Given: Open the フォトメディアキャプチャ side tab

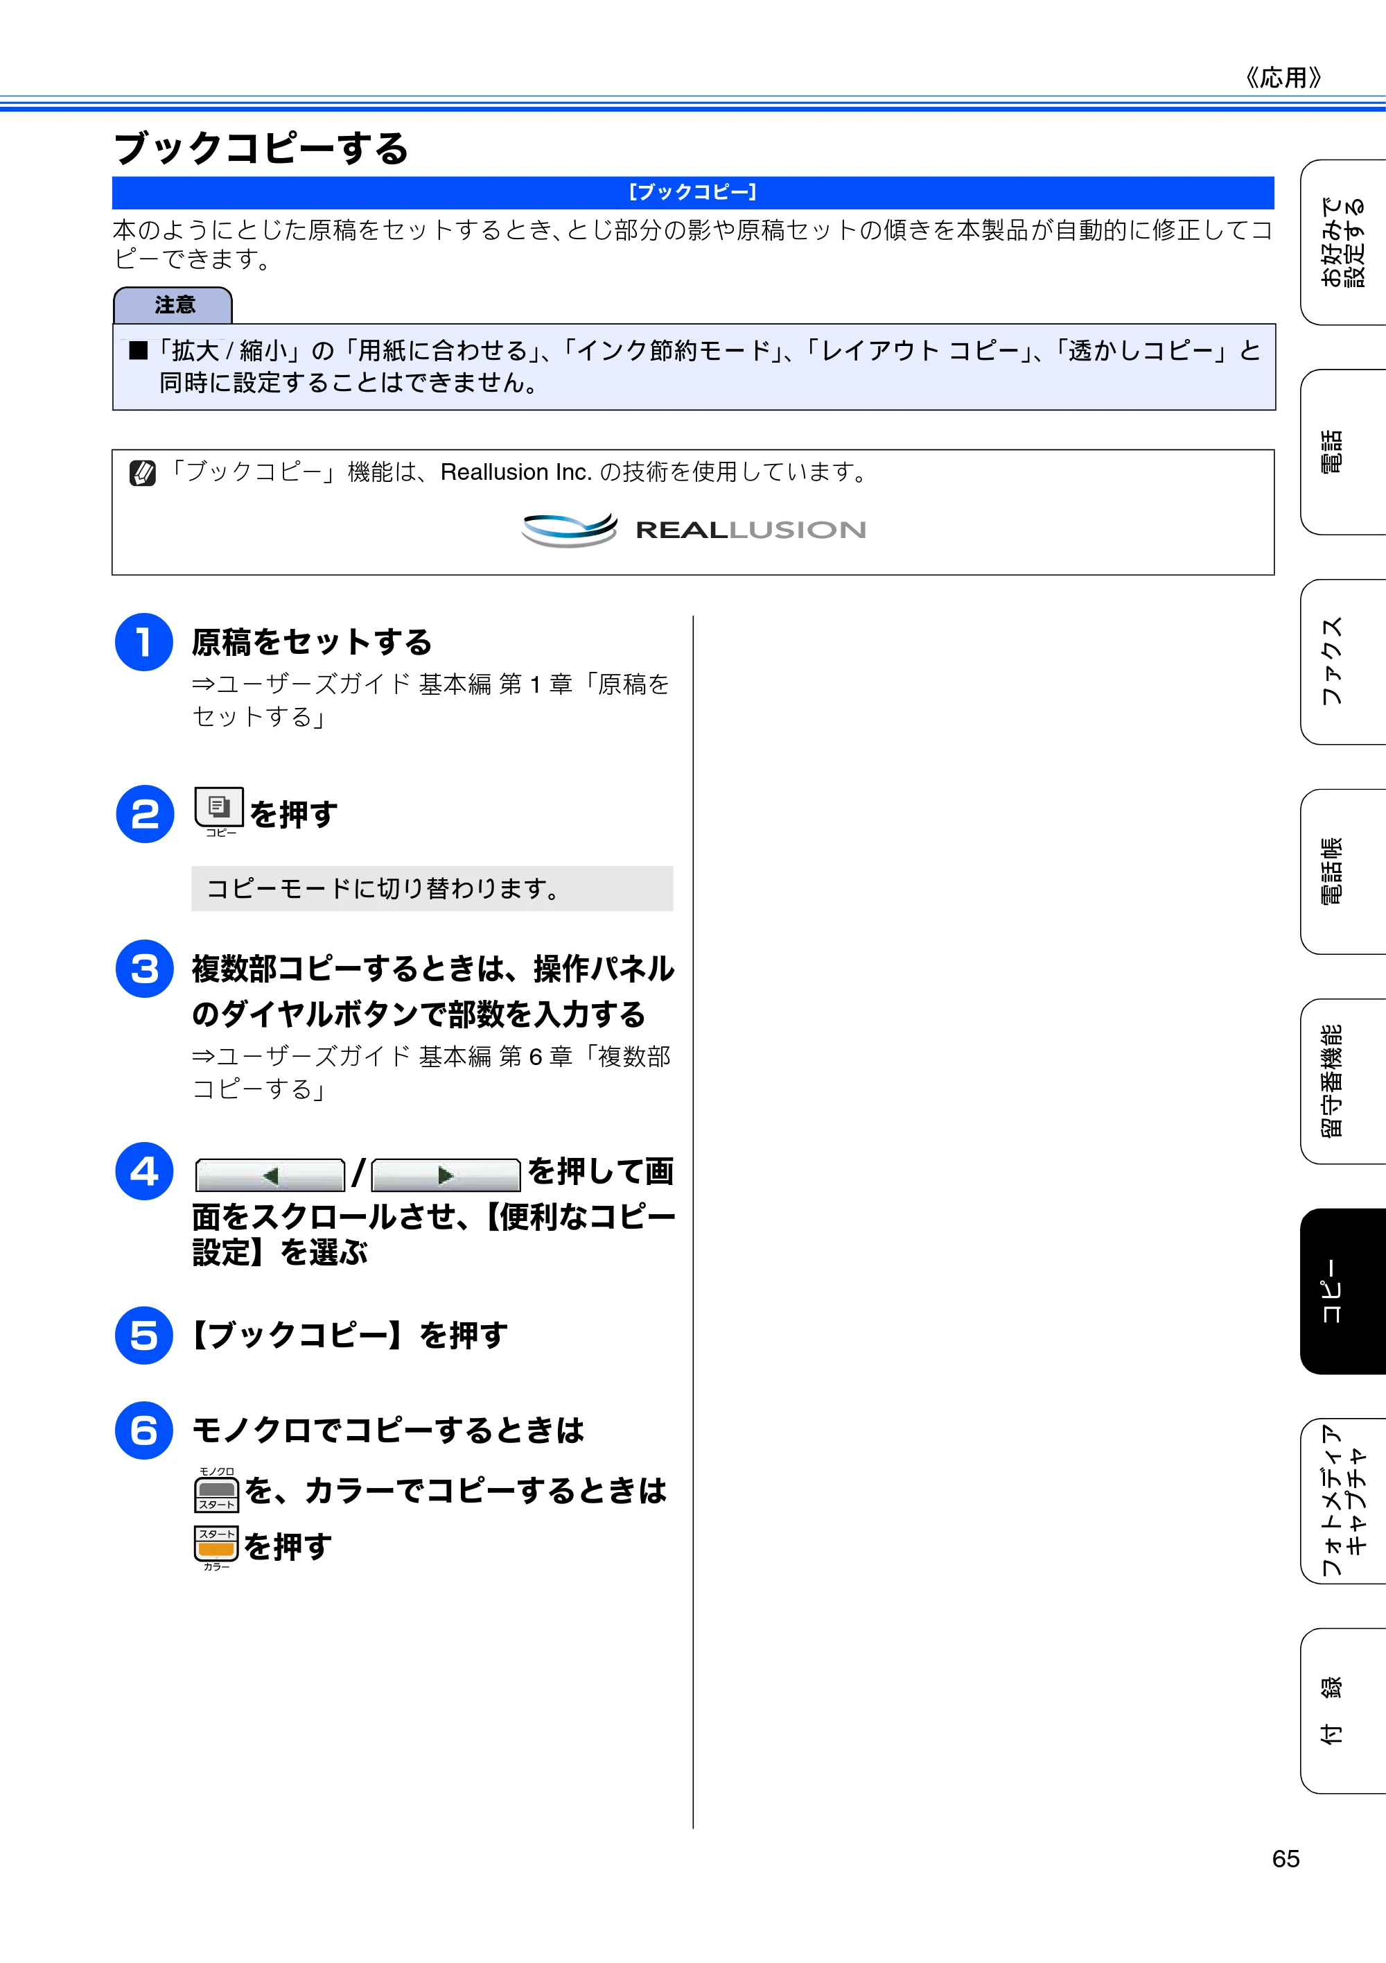Looking at the screenshot, I should tap(1343, 1501).
